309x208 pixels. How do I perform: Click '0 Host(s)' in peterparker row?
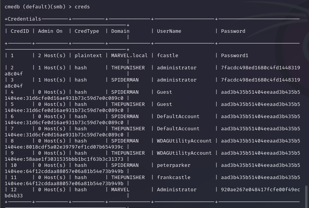tap(52, 165)
